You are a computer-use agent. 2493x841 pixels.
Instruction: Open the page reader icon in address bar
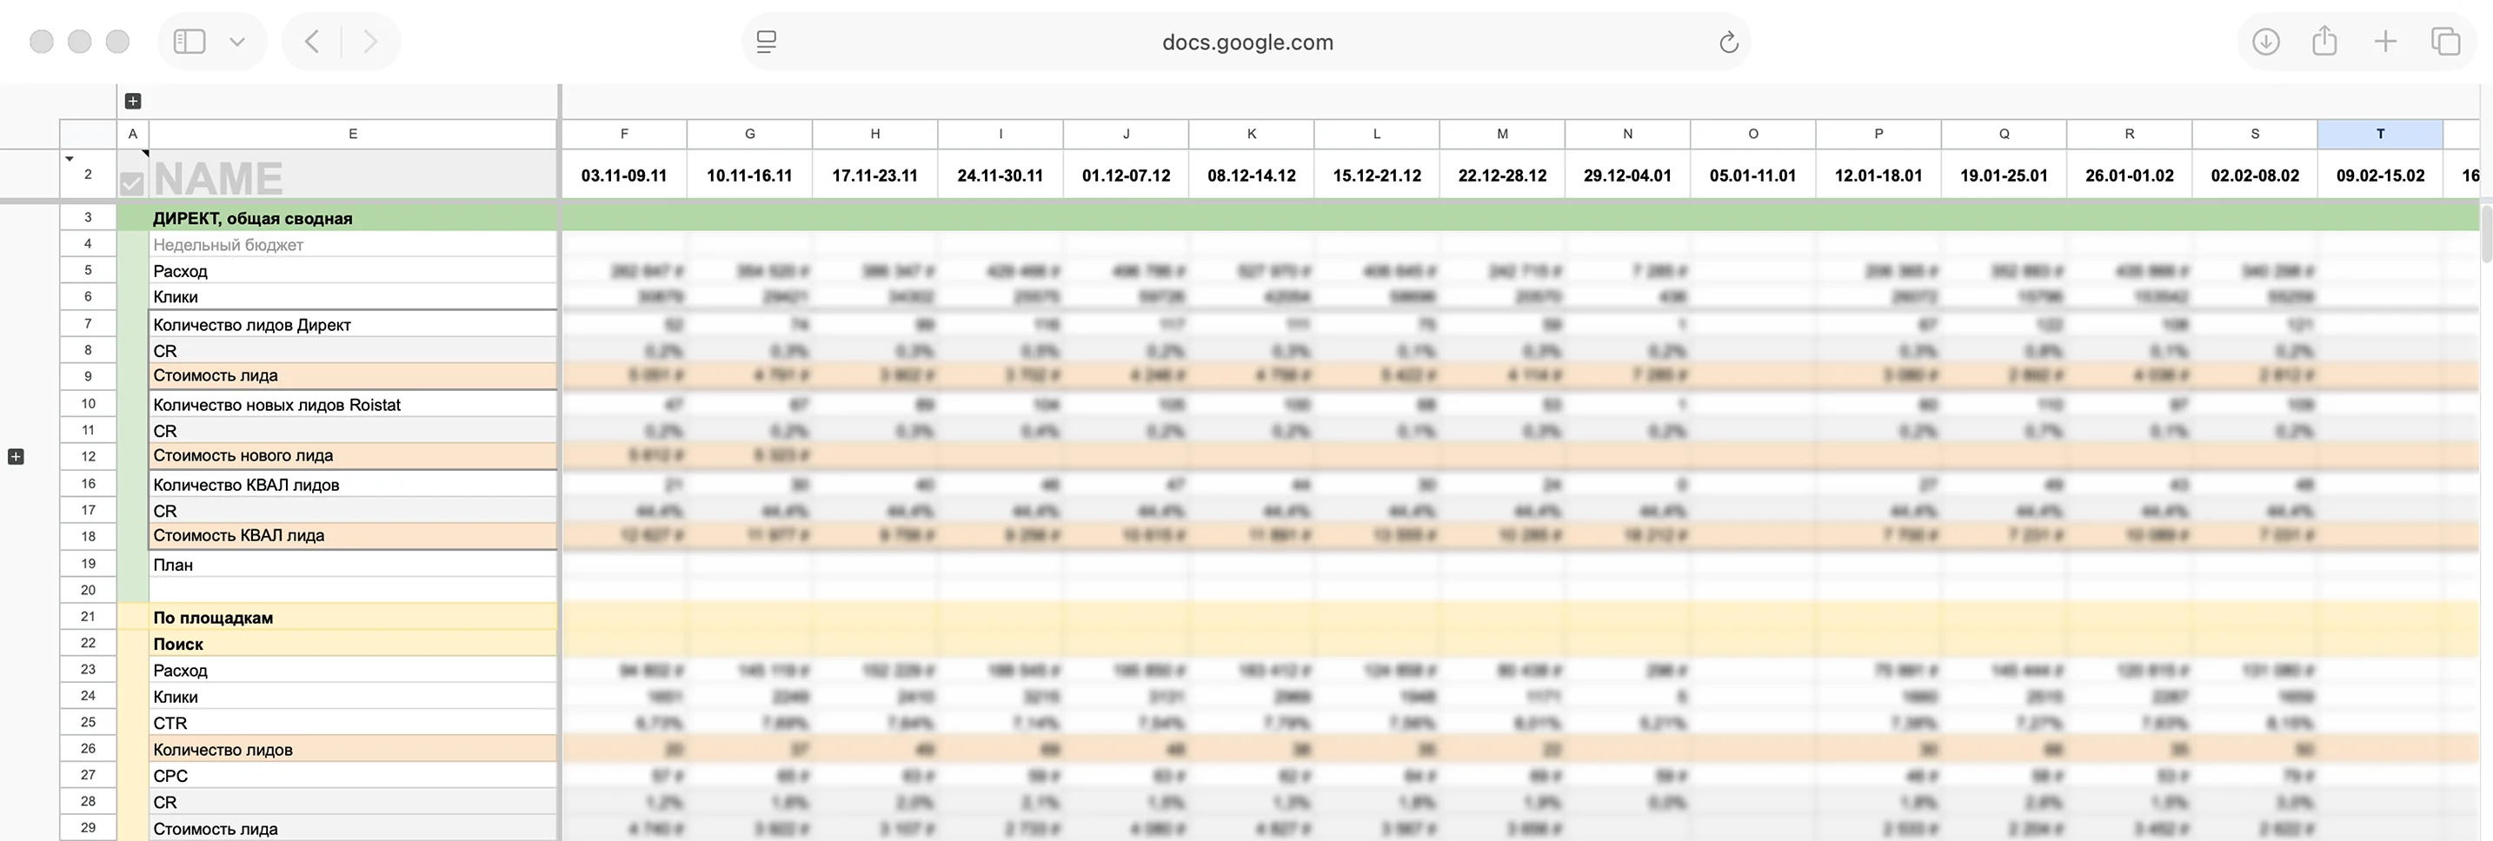coord(767,42)
